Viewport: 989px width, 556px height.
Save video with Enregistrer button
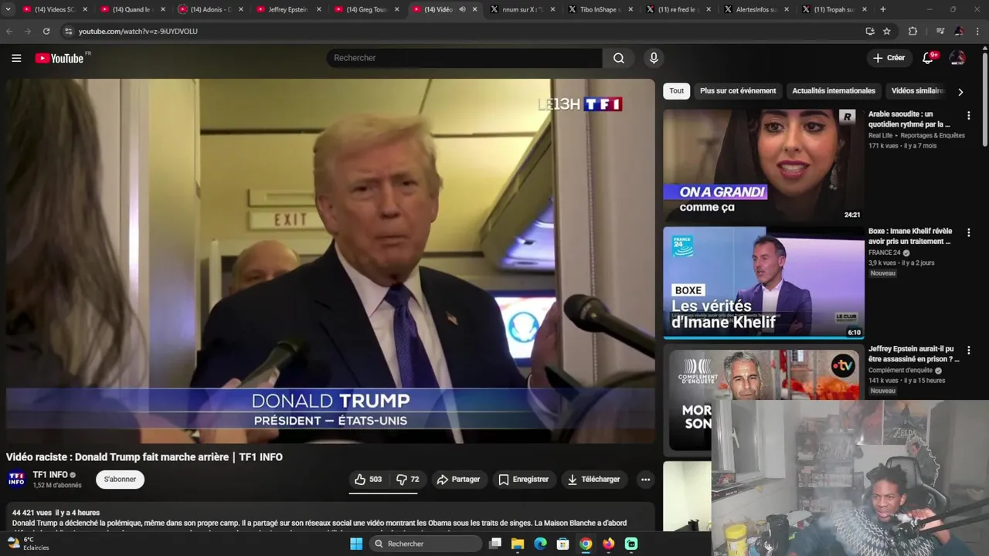[x=524, y=480]
